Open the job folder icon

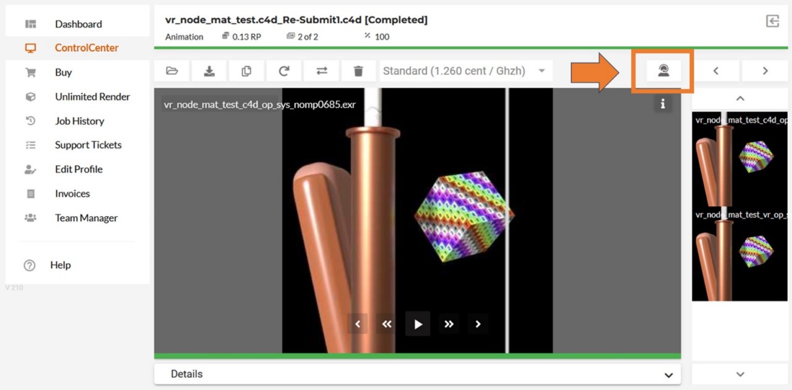click(x=172, y=71)
